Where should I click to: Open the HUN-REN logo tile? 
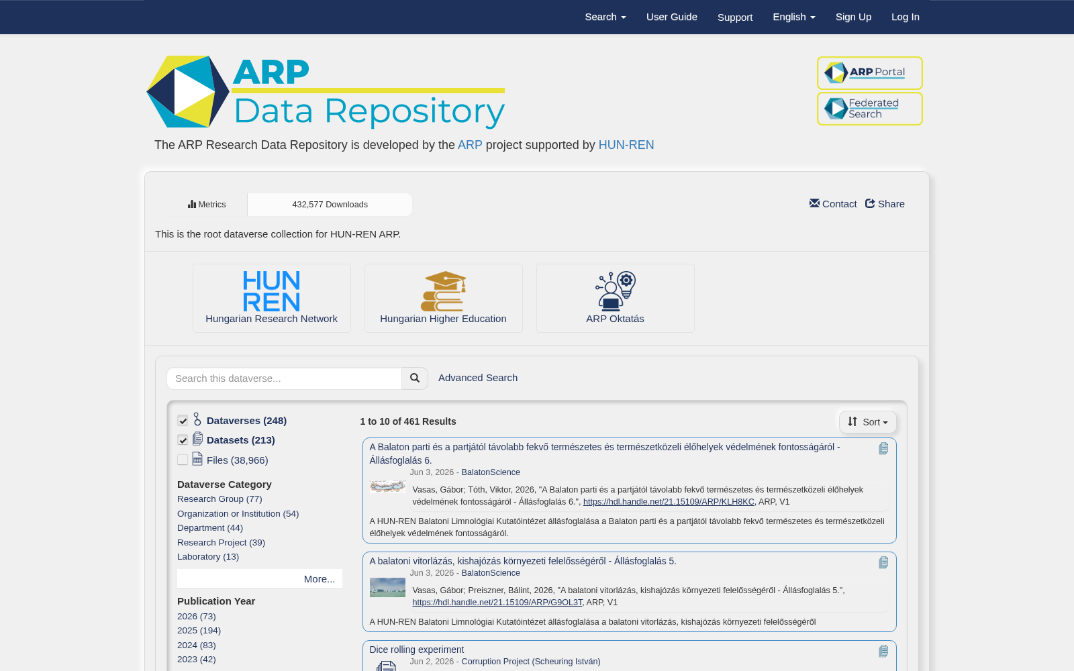click(271, 291)
